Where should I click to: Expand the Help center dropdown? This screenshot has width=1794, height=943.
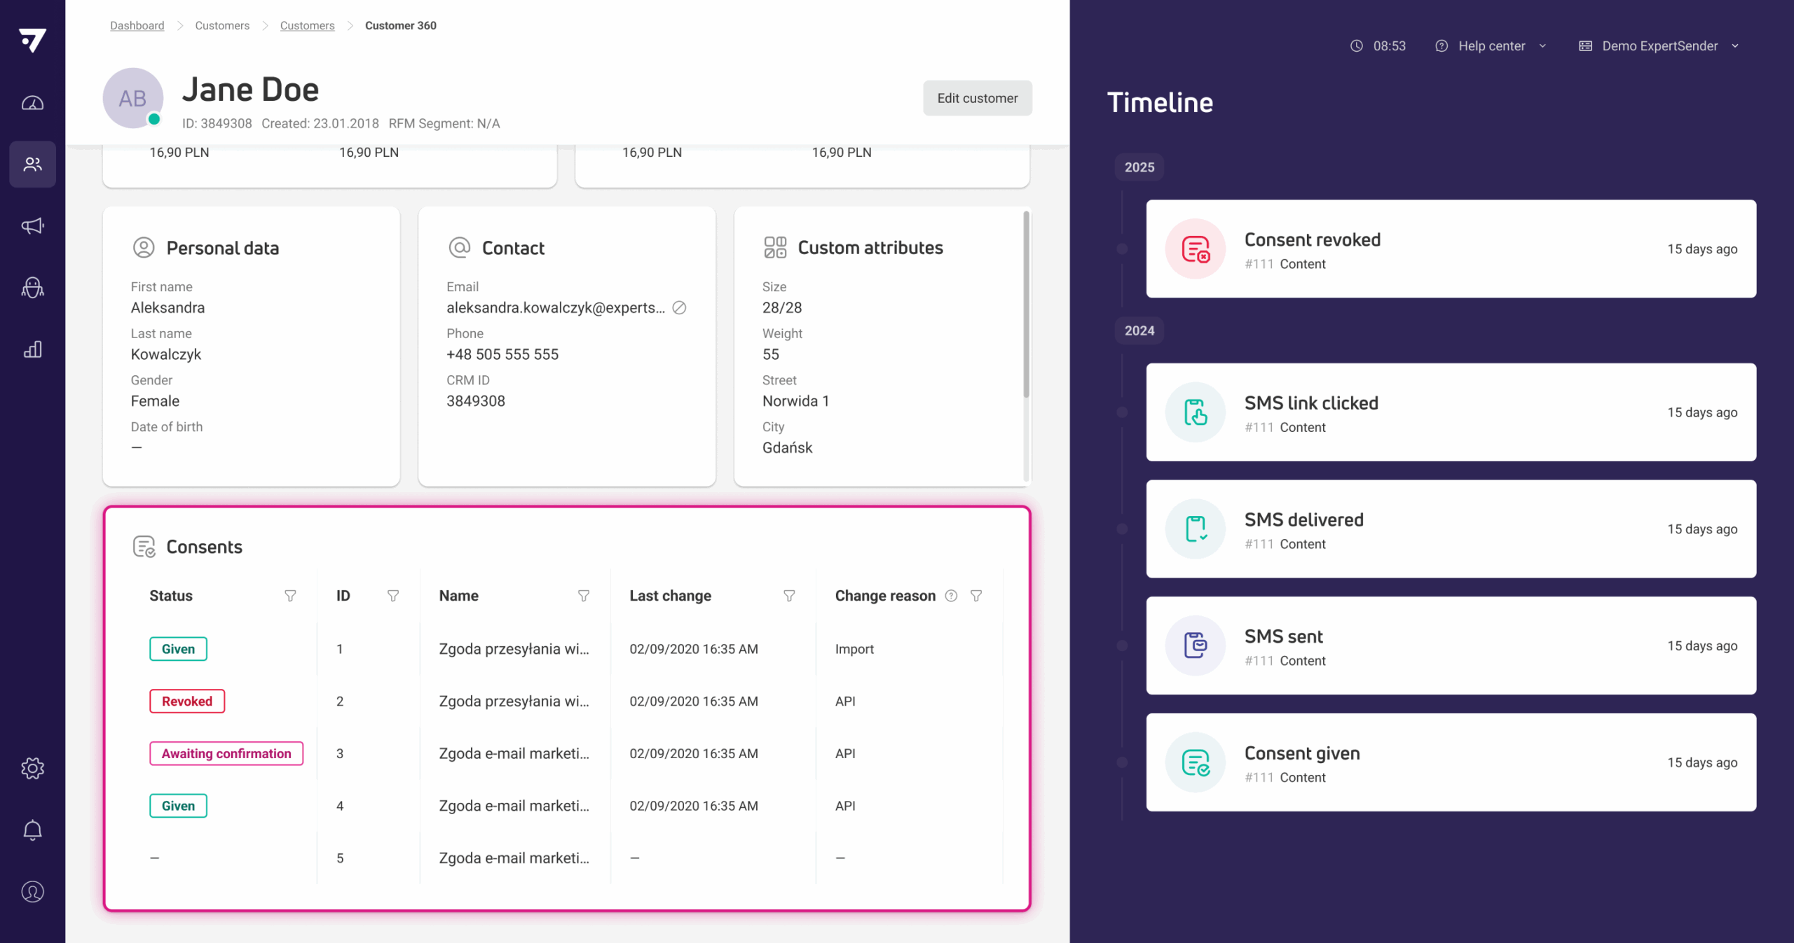pyautogui.click(x=1491, y=46)
